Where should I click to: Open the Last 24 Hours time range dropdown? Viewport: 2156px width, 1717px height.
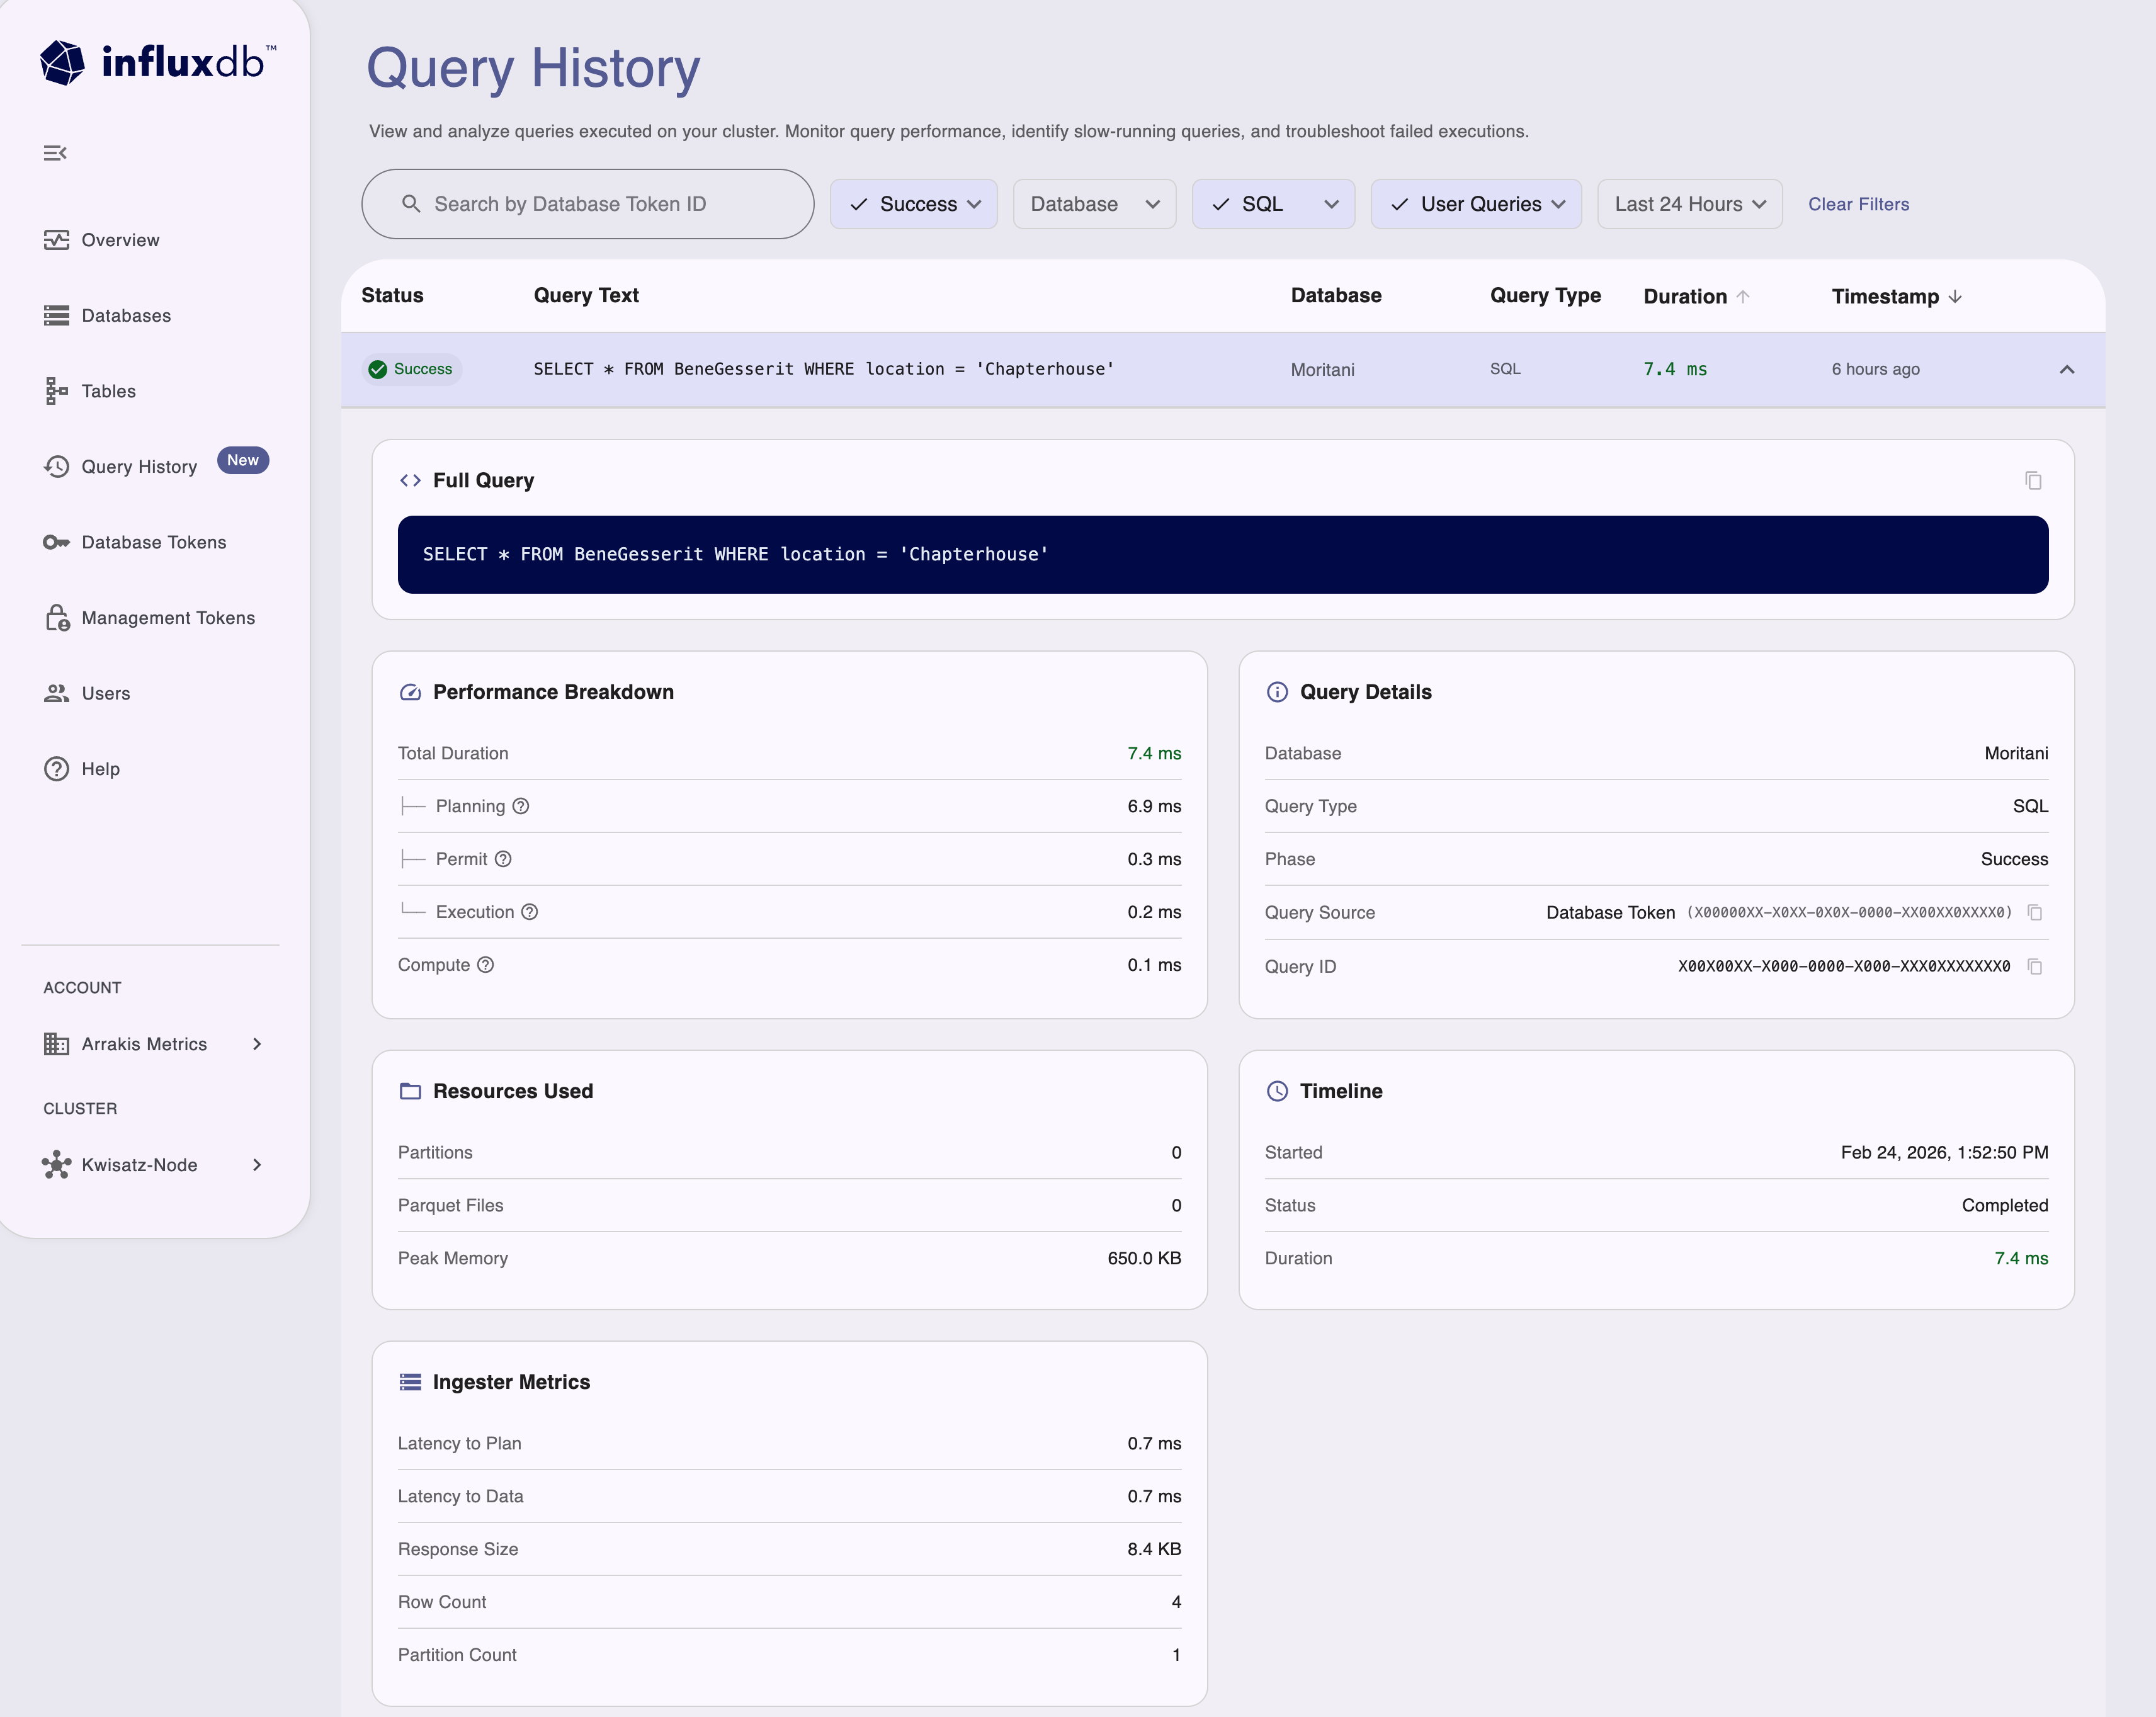pyautogui.click(x=1688, y=204)
